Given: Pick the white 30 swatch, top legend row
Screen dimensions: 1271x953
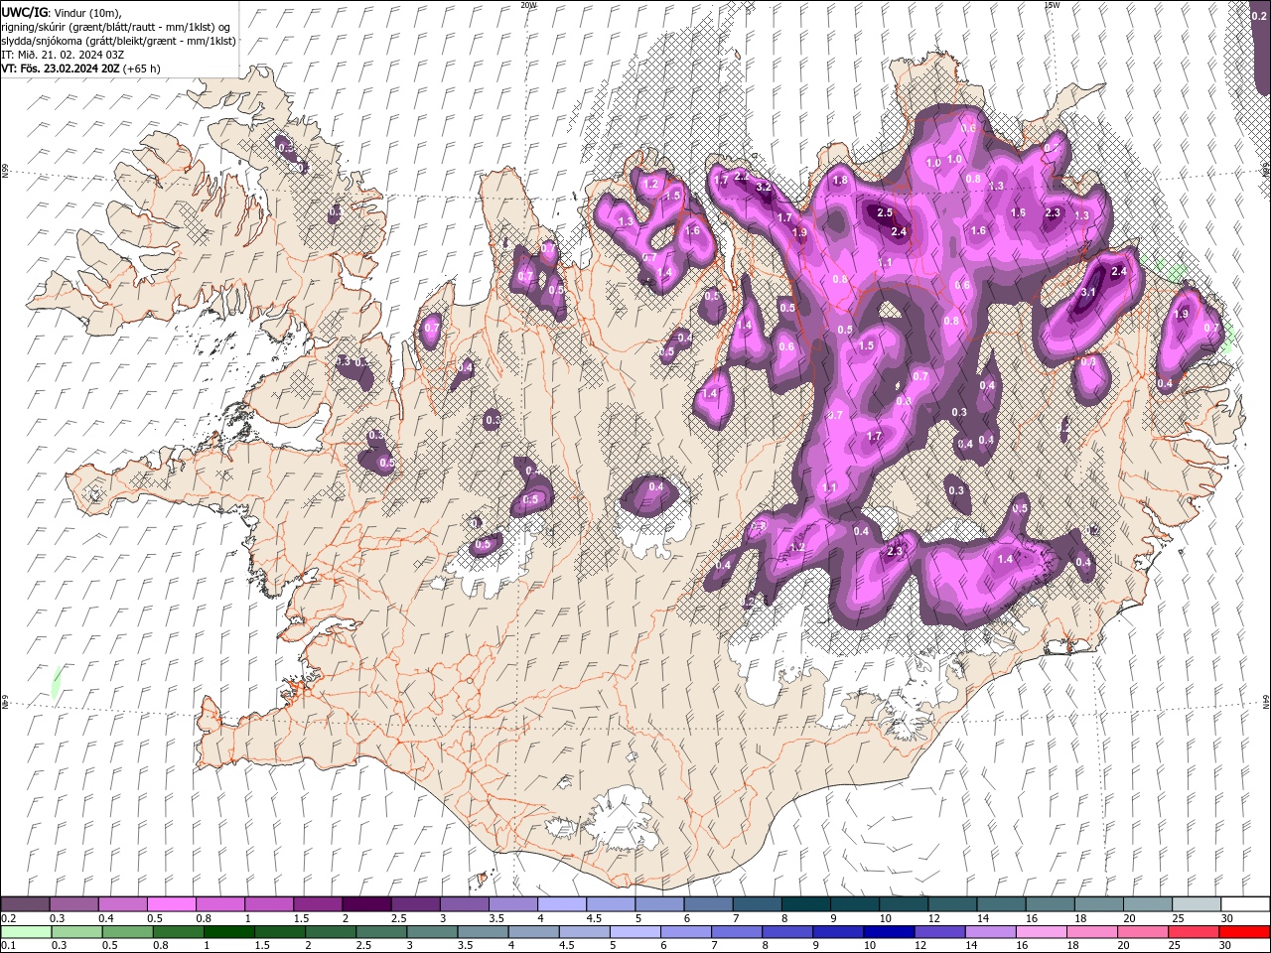Looking at the screenshot, I should point(1245,904).
